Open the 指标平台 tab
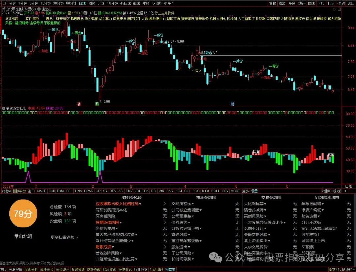Screen dimensions: 356x272 coord(19,191)
